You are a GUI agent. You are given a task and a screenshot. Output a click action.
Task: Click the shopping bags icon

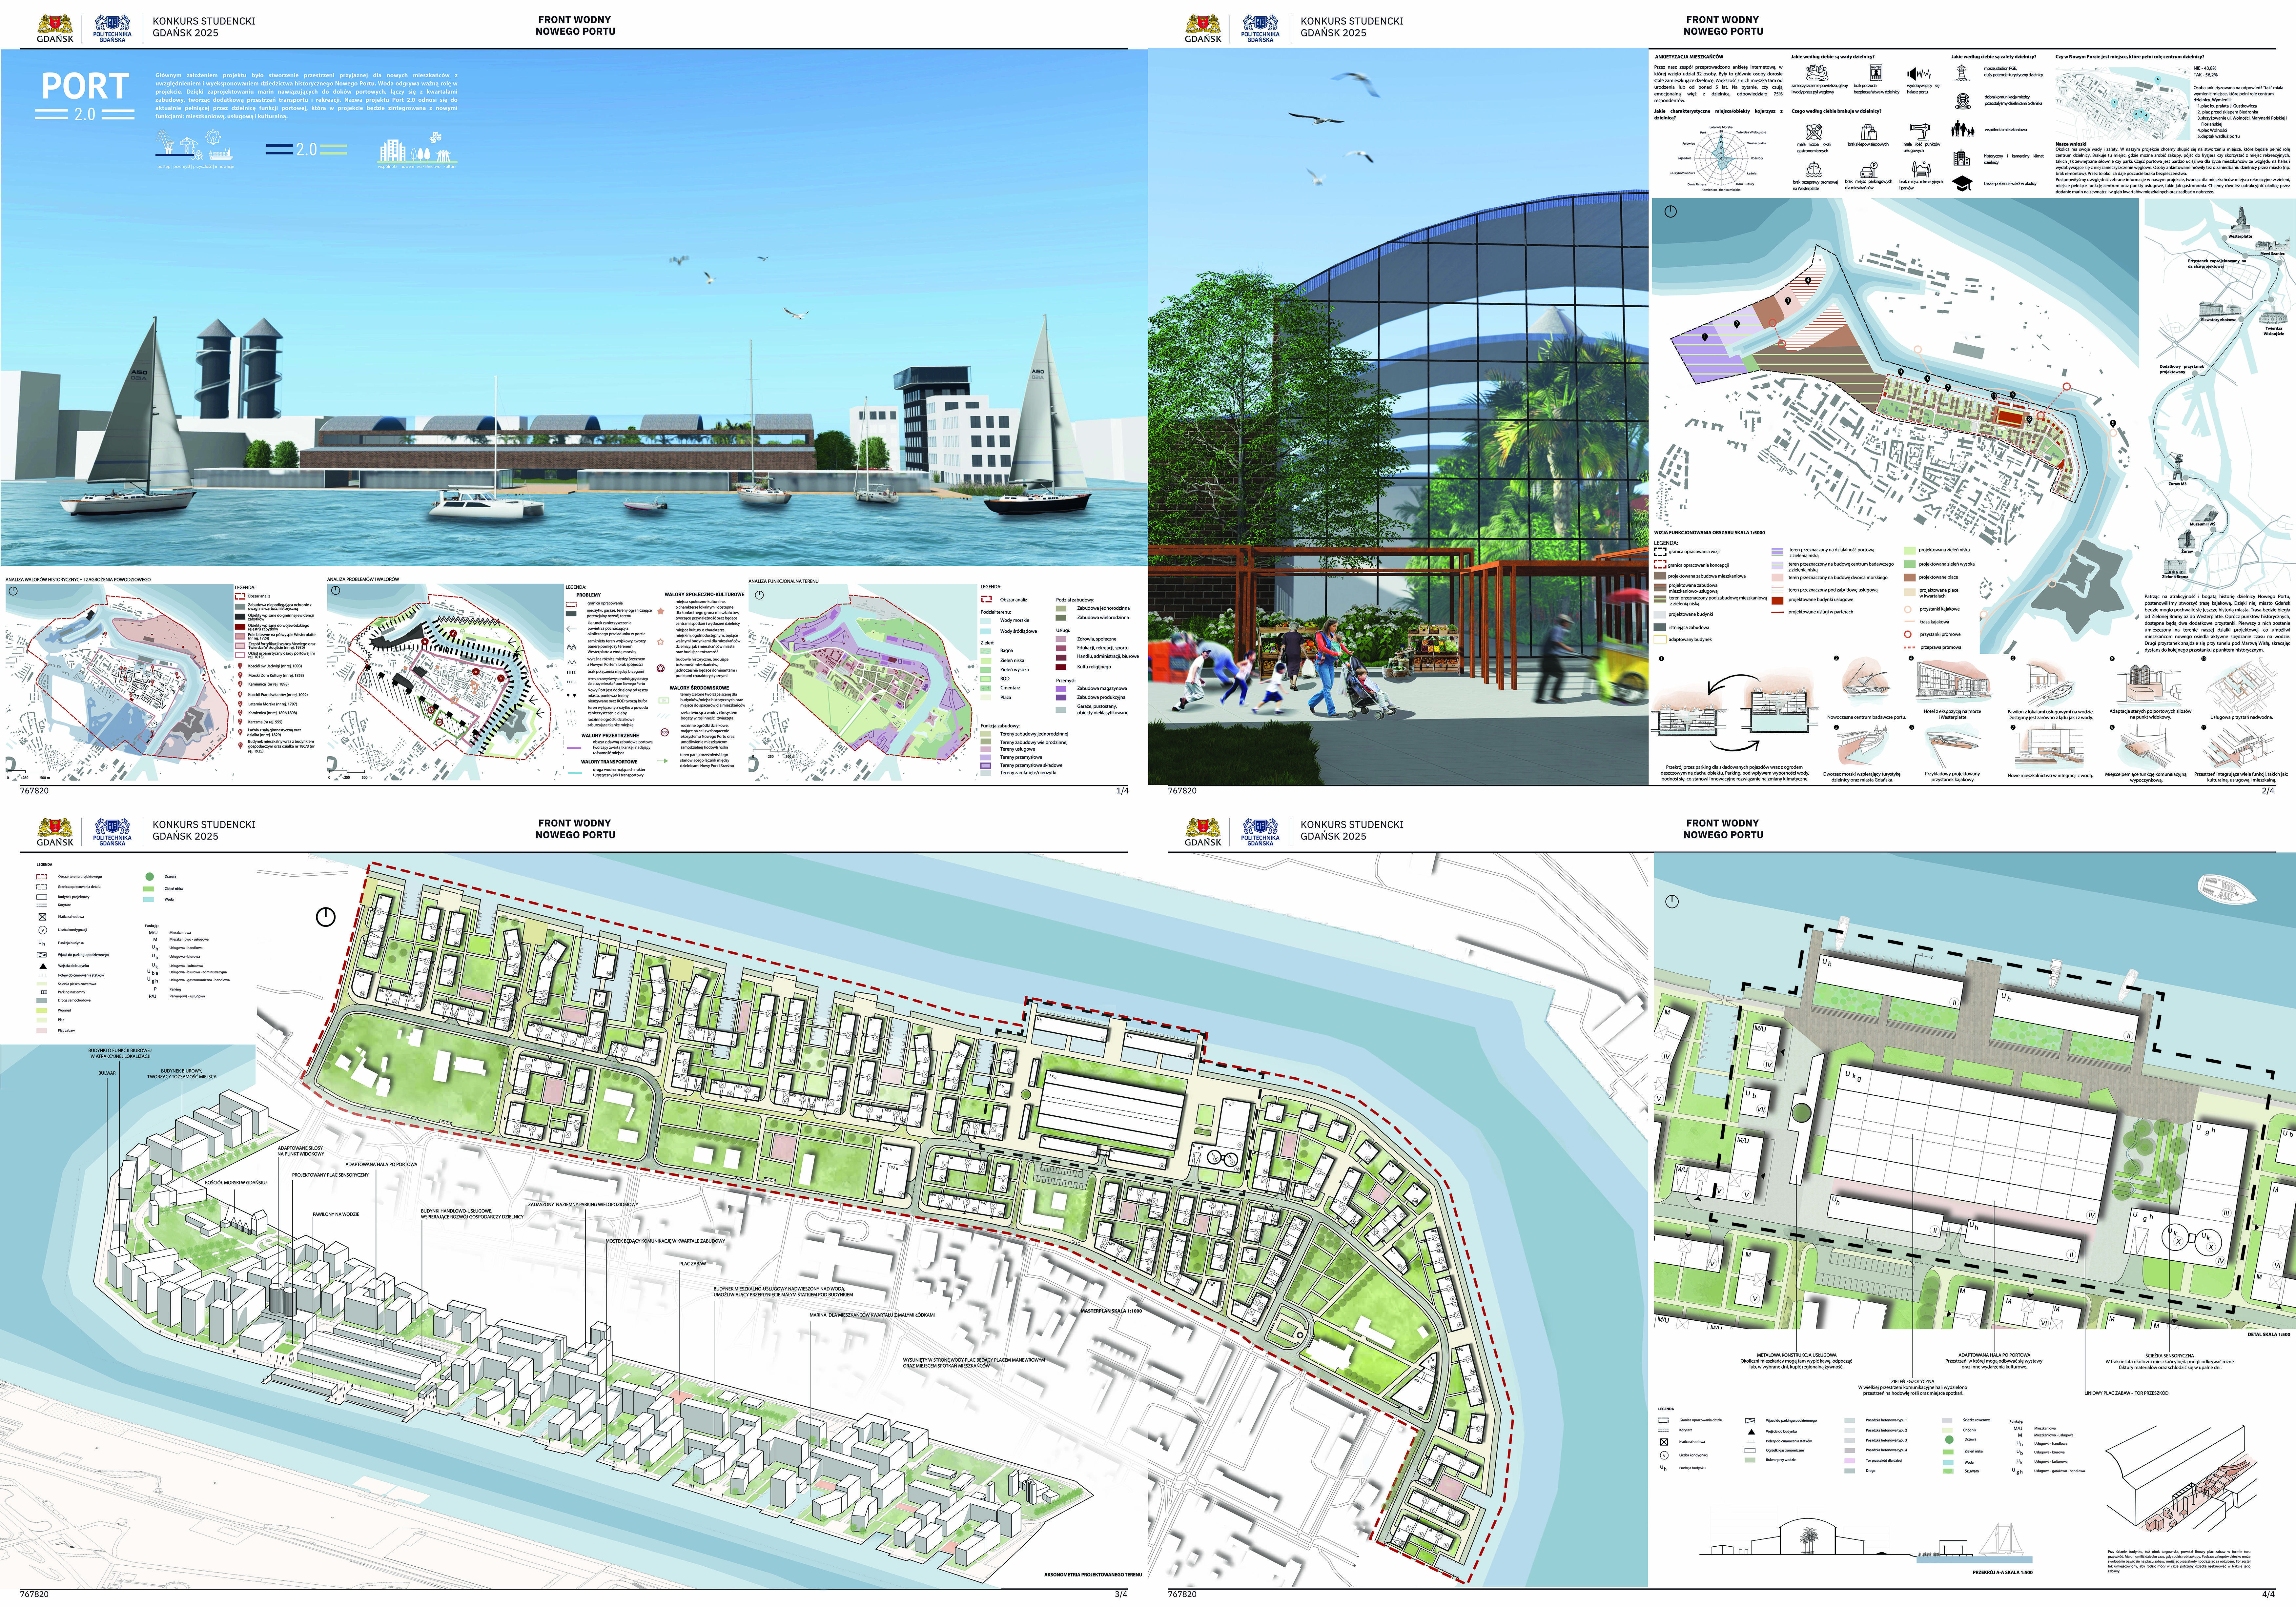click(1869, 132)
